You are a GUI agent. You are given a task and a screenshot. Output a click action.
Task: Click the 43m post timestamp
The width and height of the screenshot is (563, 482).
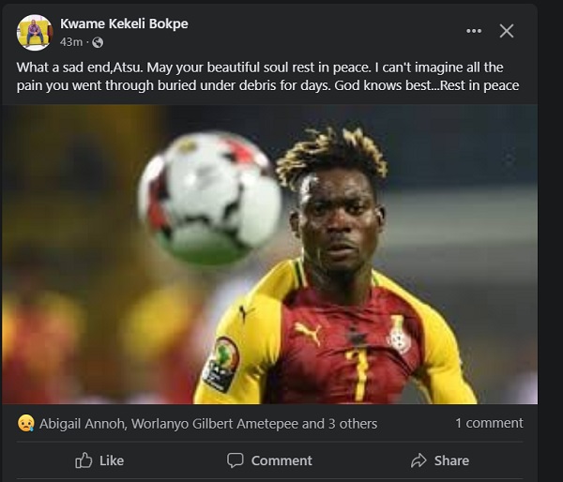coord(71,42)
